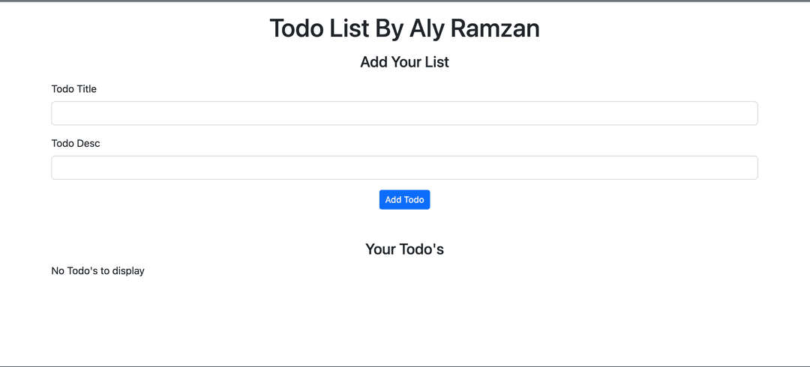This screenshot has height=367, width=810.
Task: Click the empty todo list placeholder text
Action: coord(98,270)
